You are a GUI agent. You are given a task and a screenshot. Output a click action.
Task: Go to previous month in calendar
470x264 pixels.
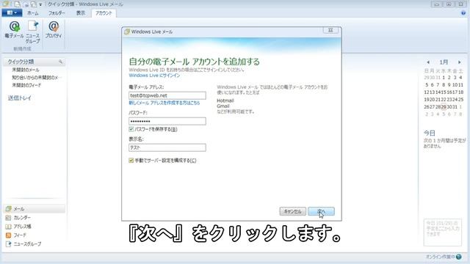[x=428, y=62]
